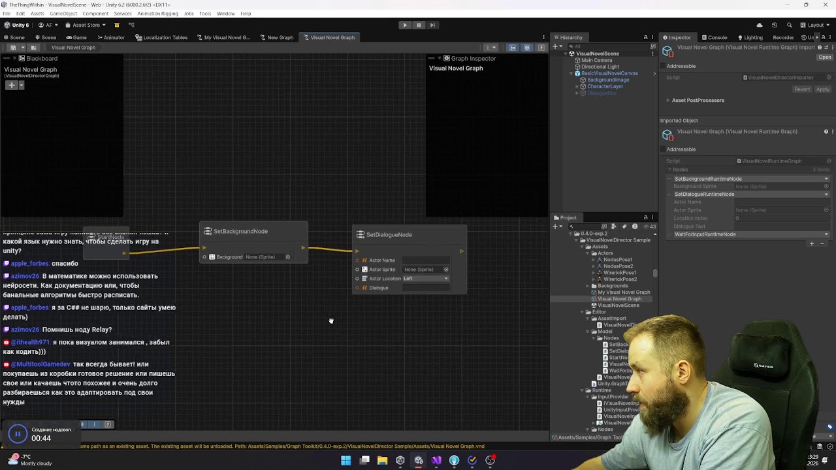Image resolution: width=836 pixels, height=470 pixels.
Task: Click the Pause button in Unity toolbar
Action: click(419, 25)
